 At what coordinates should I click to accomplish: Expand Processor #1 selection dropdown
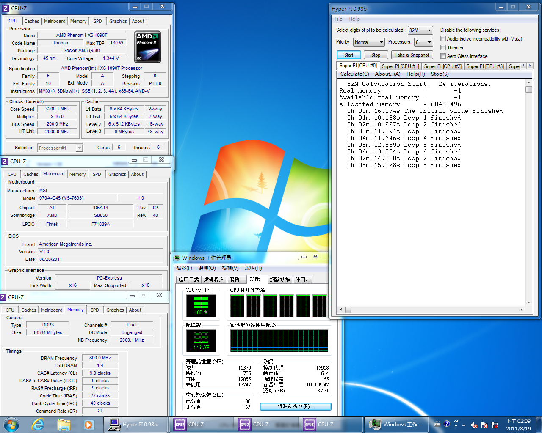pos(60,148)
